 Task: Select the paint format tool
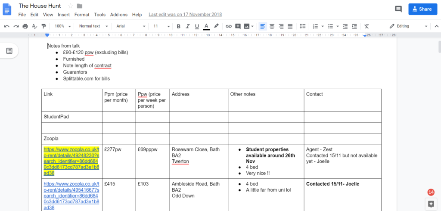pos(43,26)
